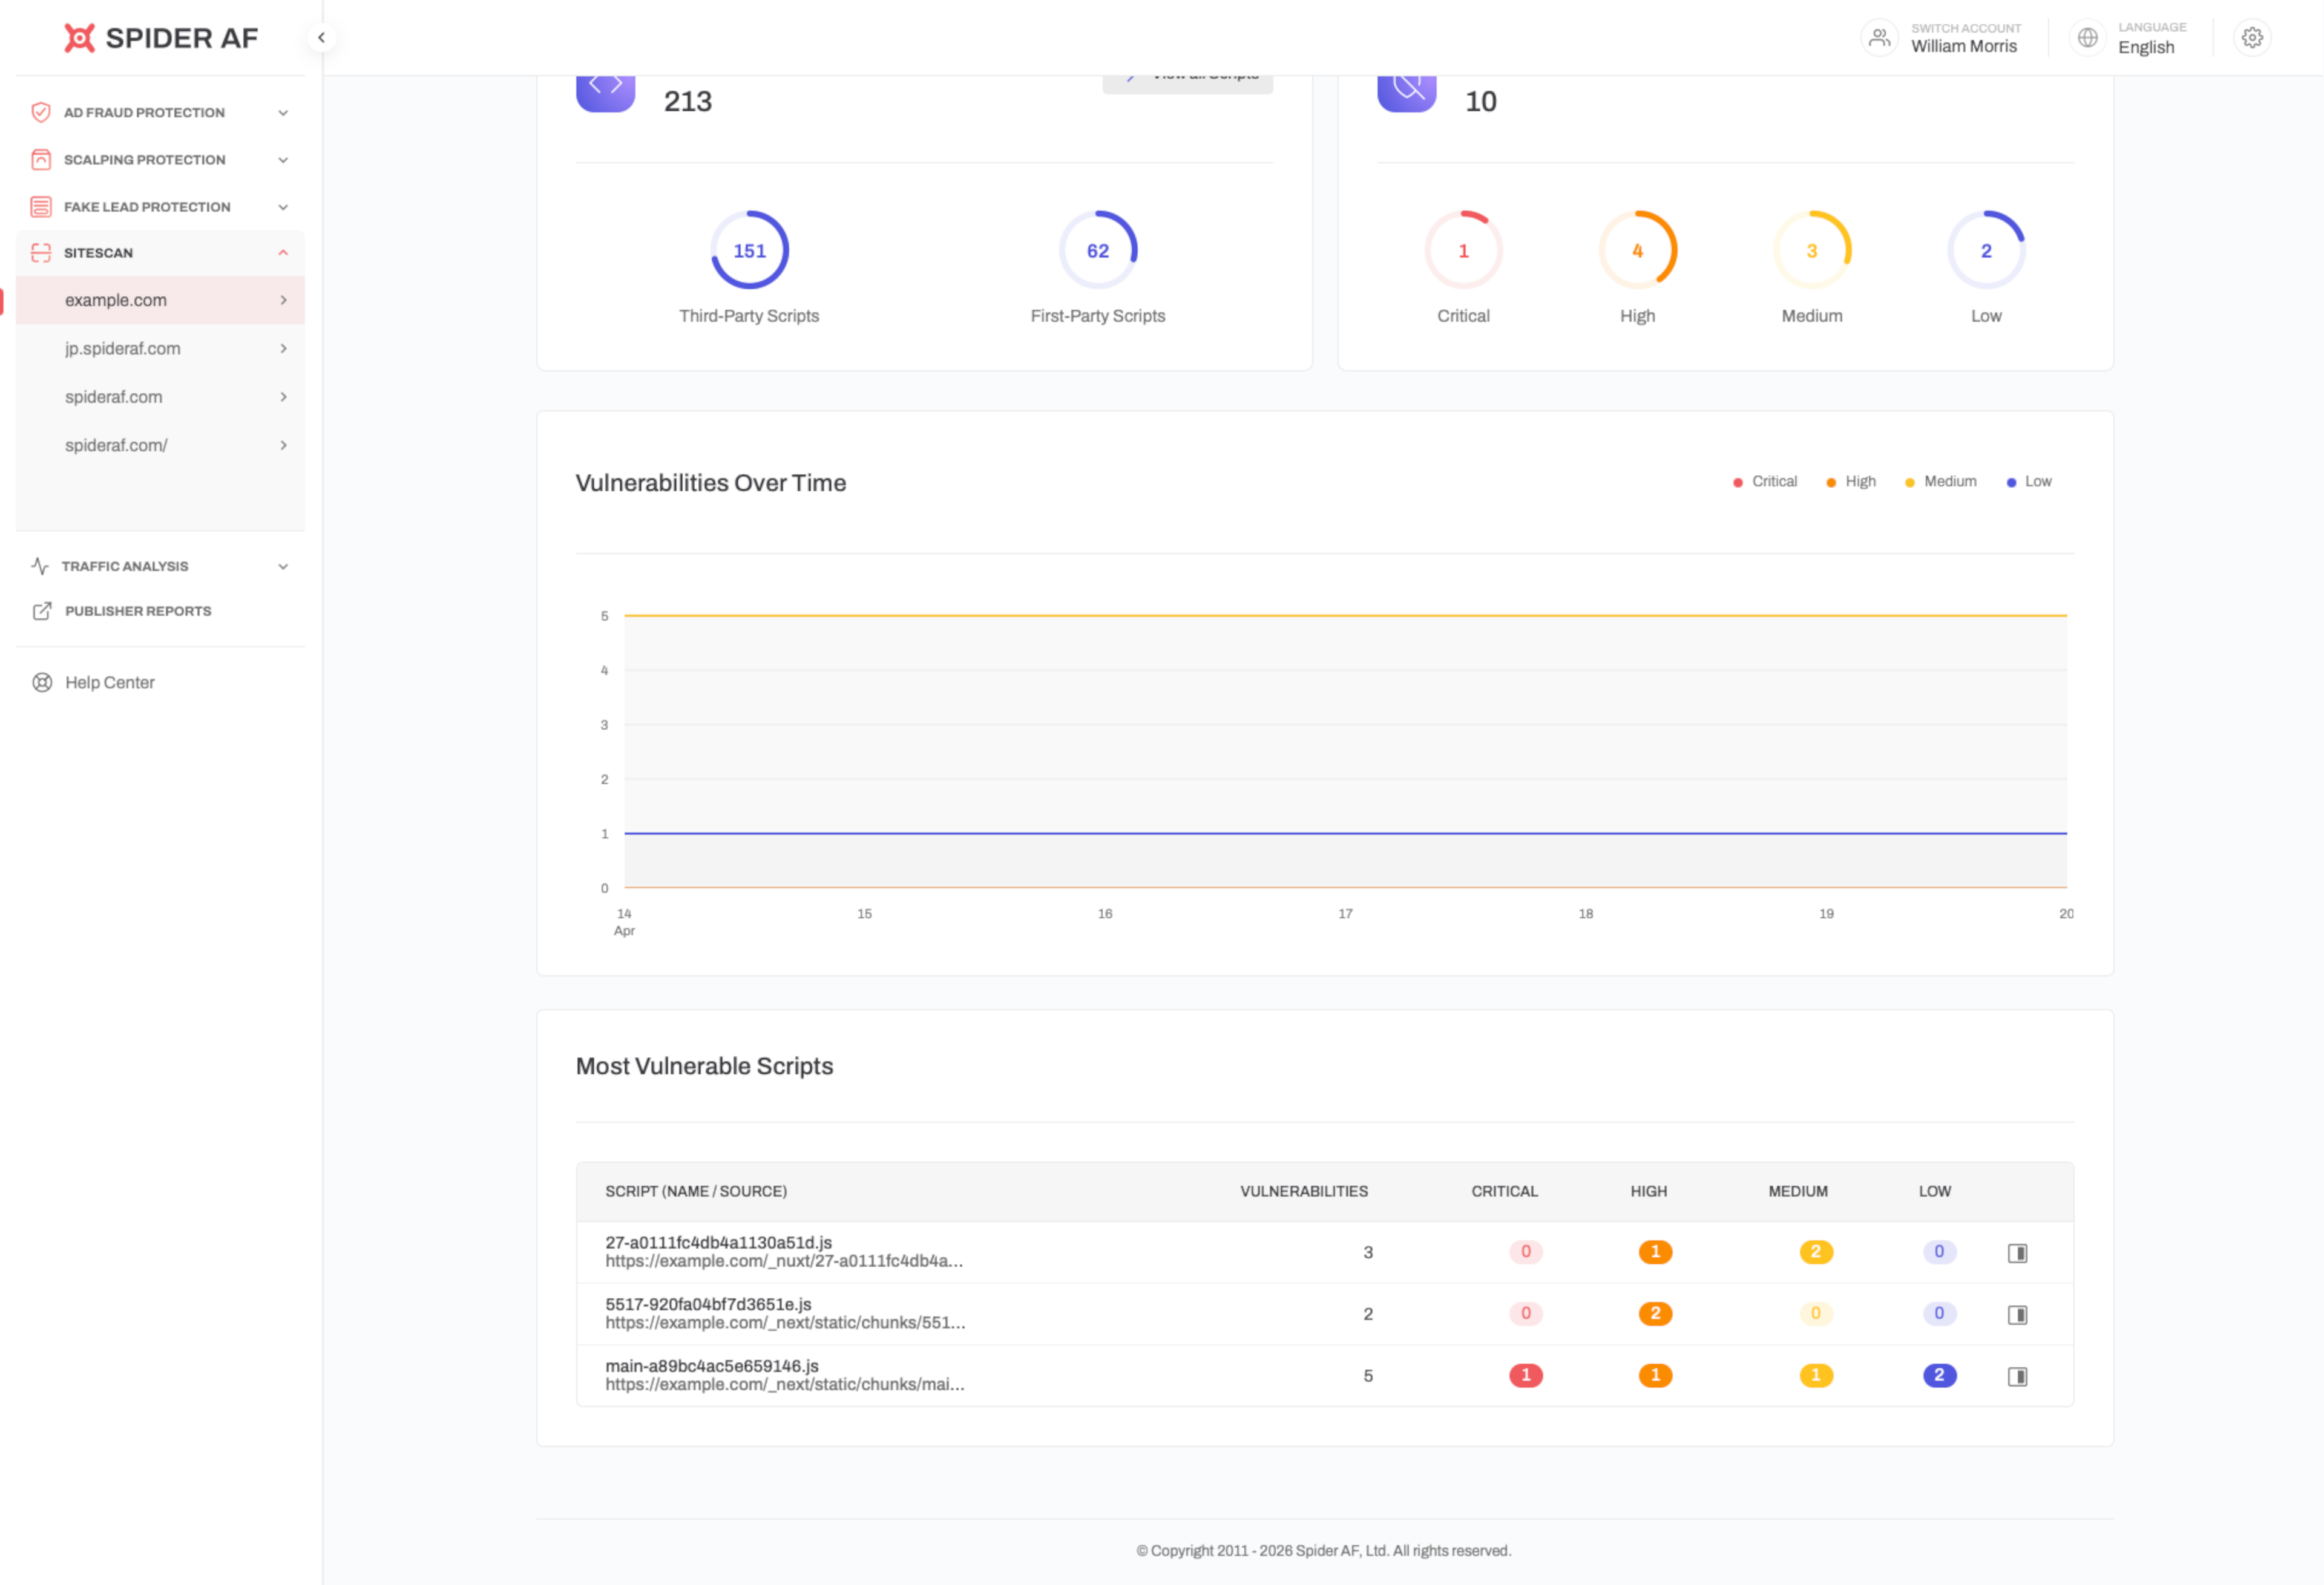This screenshot has height=1585, width=2324.
Task: Expand Fake Lead Protection menu chevron
Action: 283,207
